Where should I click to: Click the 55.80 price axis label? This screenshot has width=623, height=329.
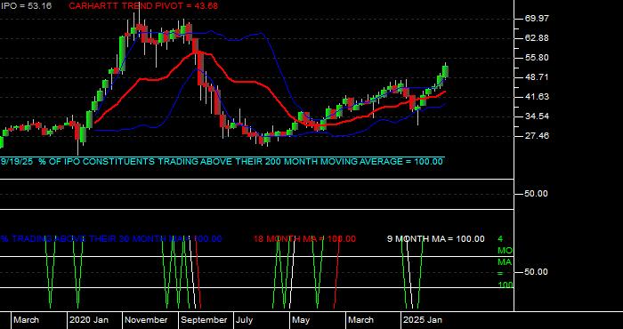pyautogui.click(x=538, y=58)
